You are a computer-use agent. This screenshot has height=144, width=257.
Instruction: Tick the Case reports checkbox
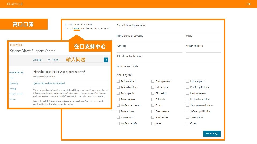[x=118, y=117]
